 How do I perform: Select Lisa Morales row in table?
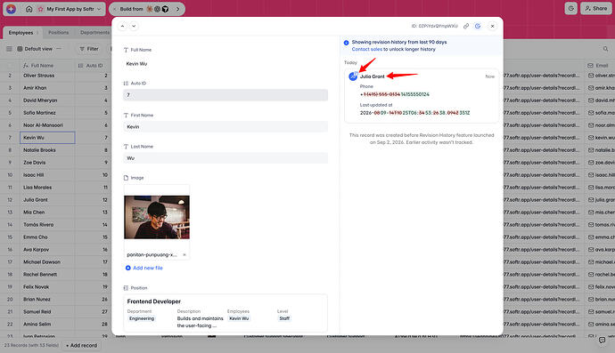pos(37,188)
